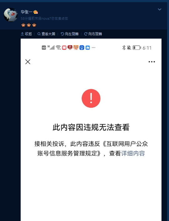Collapse image with 收起 button
The image size is (169, 221).
[26, 34]
